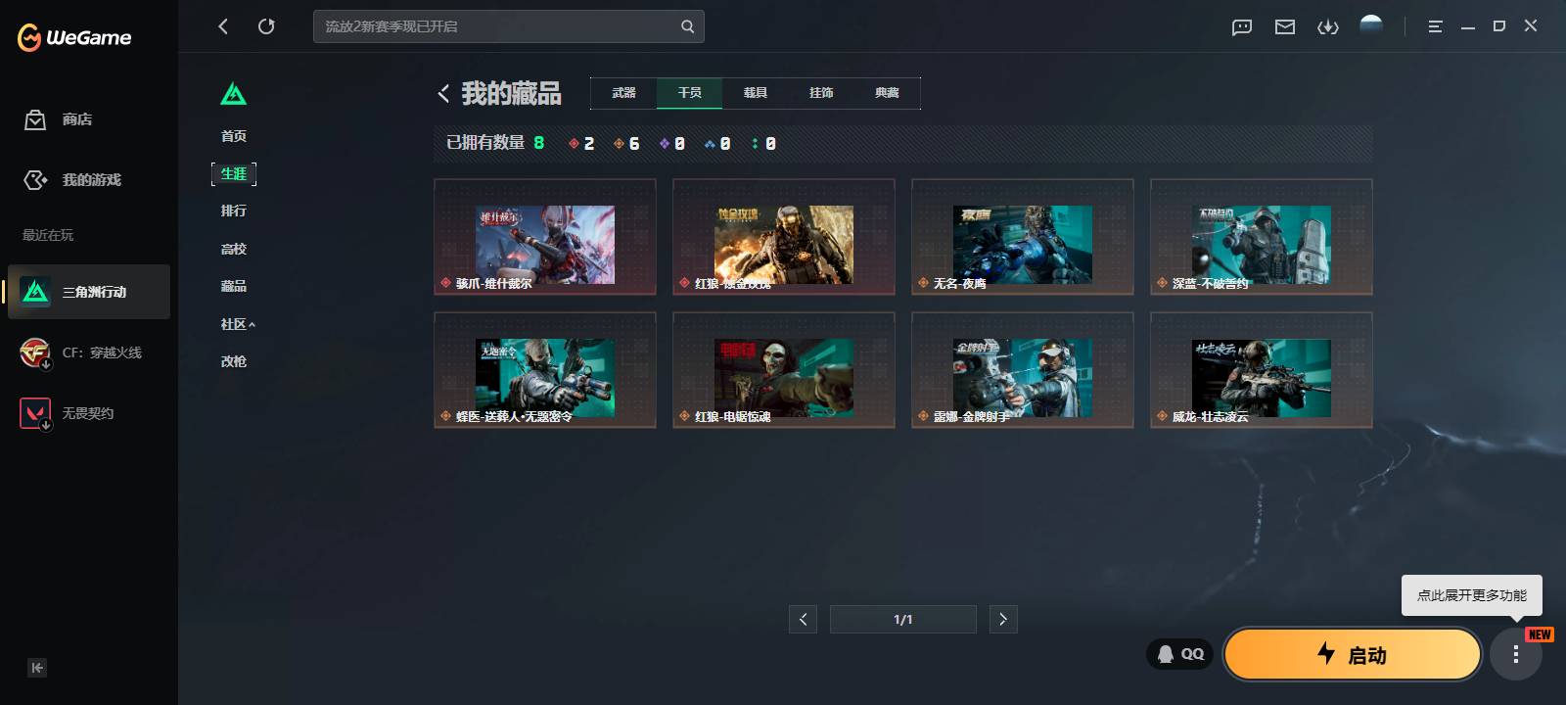Select the 骇爪-维什戴尔 operator card
Screen dimensions: 1566x705
[x=545, y=236]
